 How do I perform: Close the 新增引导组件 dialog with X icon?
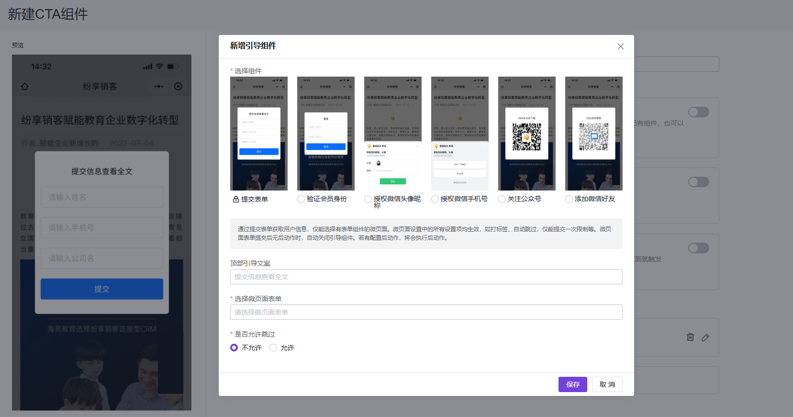[620, 46]
